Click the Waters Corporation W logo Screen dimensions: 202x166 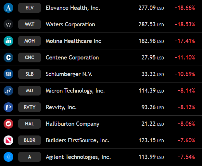click(x=8, y=24)
